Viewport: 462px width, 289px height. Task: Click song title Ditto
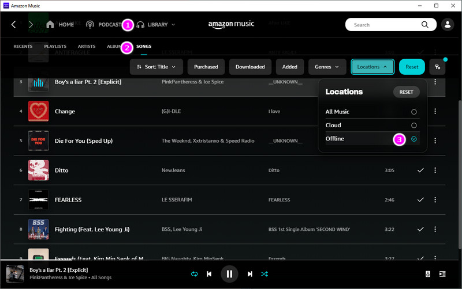point(62,170)
